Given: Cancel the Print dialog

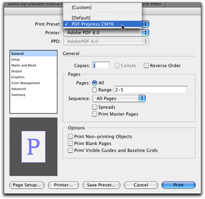Looking at the screenshot, I should click(x=141, y=185).
